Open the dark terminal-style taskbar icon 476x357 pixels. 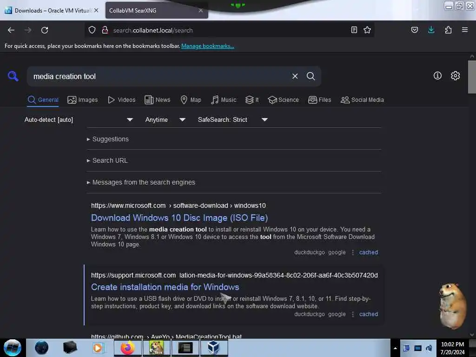click(185, 348)
